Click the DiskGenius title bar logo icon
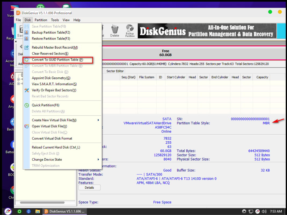The image size is (287, 215). tap(18, 13)
